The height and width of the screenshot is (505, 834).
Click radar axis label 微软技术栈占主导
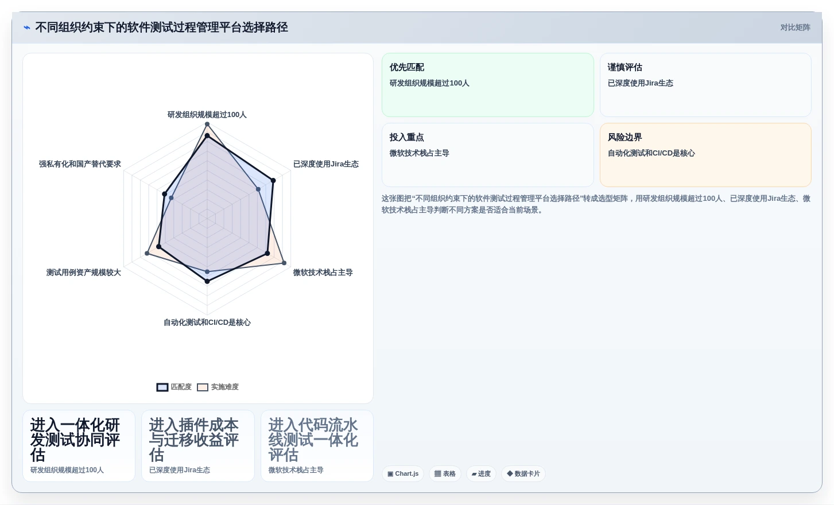pyautogui.click(x=323, y=273)
